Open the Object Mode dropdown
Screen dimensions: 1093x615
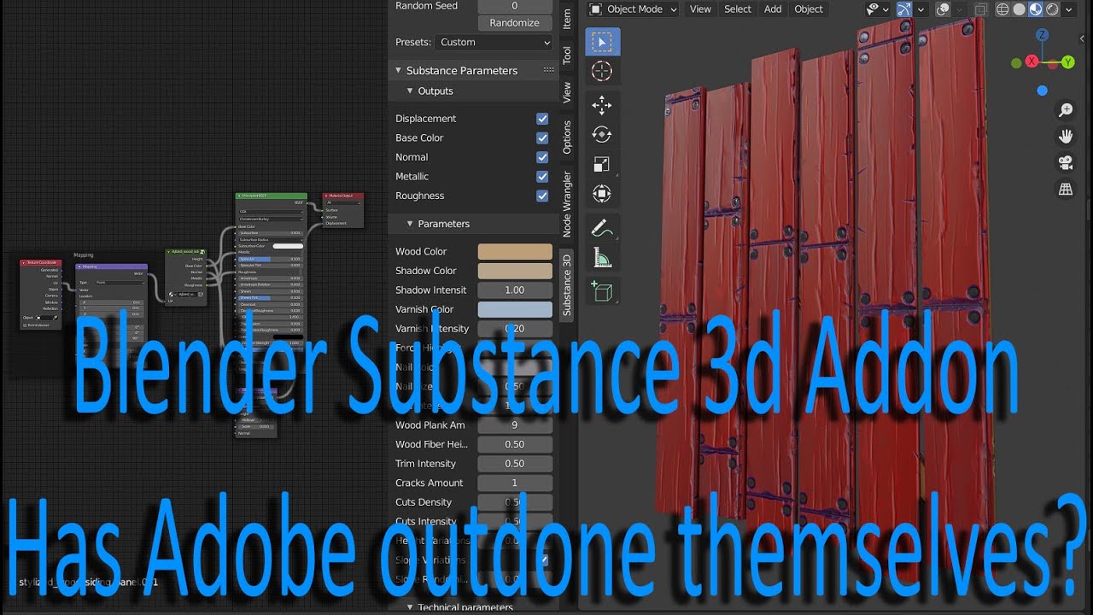[634, 9]
